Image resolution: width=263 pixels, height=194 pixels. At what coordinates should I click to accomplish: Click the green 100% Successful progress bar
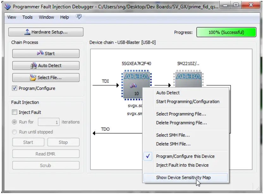pyautogui.click(x=226, y=32)
